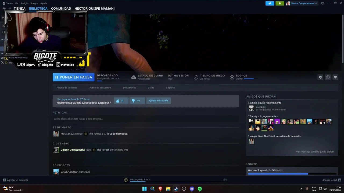Screen dimensions: 344x193
Task: Open the Juegos menu
Action: pyautogui.click(x=34, y=3)
